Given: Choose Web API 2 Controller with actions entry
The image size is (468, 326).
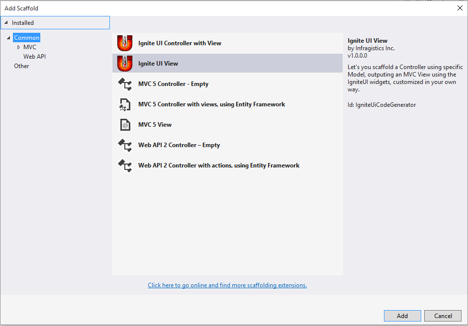Looking at the screenshot, I should 219,165.
